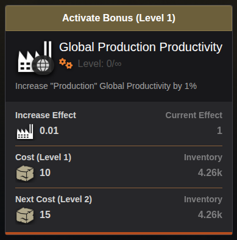The width and height of the screenshot is (237, 240).
Task: Click the next cost value 15
Action: point(45,214)
